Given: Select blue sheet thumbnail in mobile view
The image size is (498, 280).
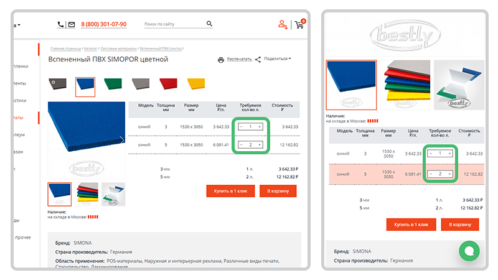Looking at the screenshot, I should (351, 85).
